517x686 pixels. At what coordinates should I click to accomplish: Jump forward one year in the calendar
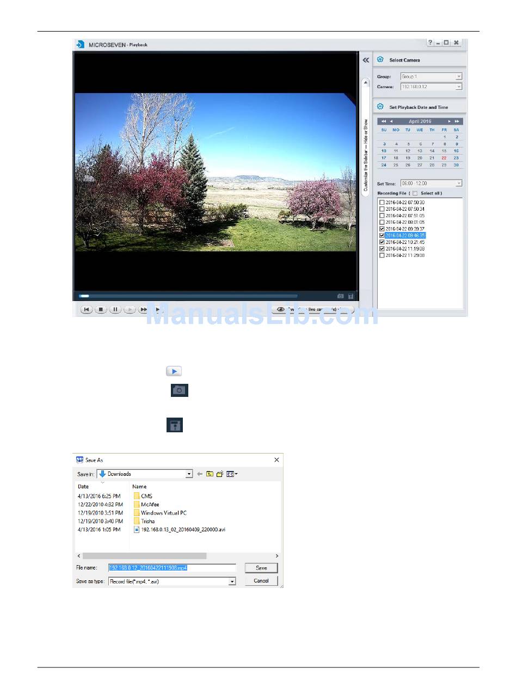tap(457, 121)
